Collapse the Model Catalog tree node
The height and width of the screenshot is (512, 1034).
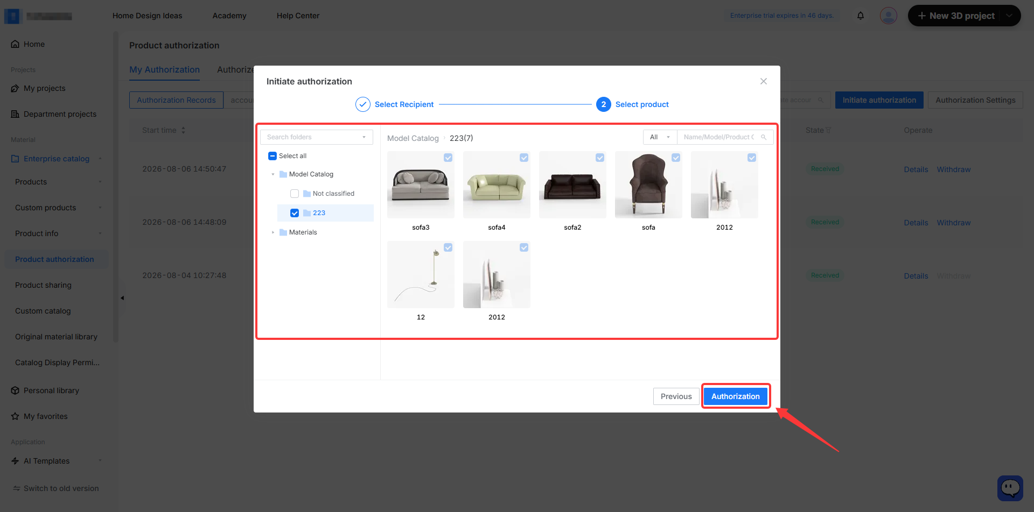(x=273, y=174)
